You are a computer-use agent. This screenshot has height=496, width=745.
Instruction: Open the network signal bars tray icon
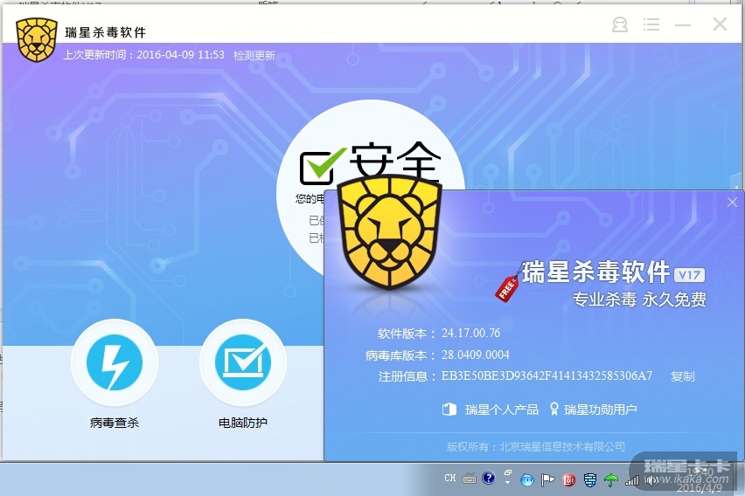coord(632,481)
